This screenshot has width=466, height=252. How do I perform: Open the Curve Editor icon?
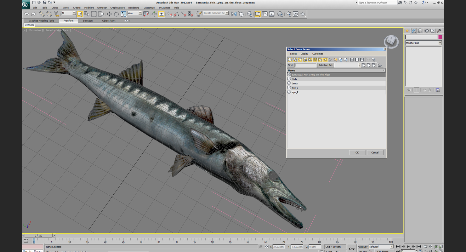tap(265, 14)
